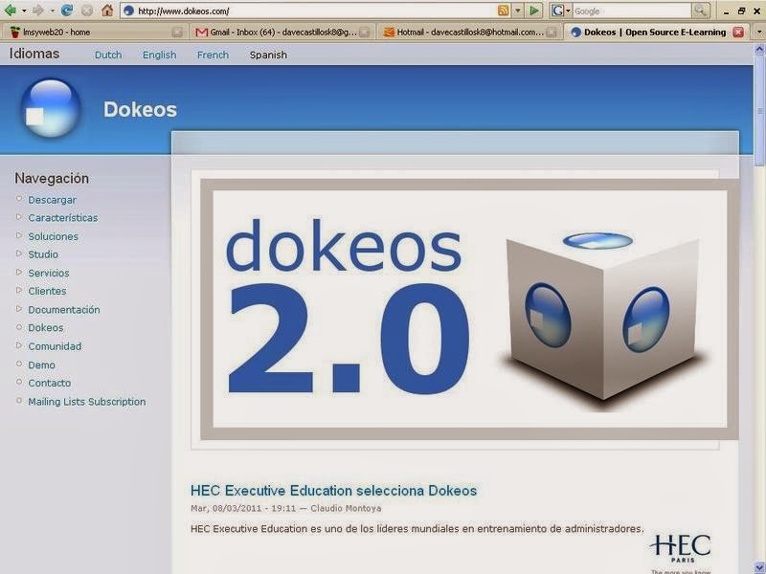Expand the Soluciones menu triangle

pos(19,235)
